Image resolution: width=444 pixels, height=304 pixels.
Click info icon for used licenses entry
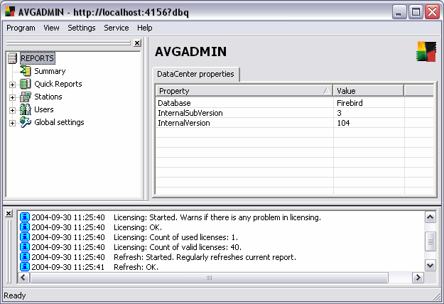[x=25, y=237]
